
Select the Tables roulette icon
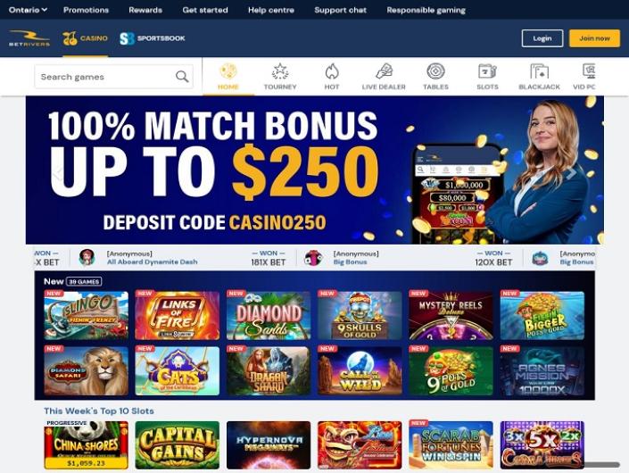coord(435,71)
